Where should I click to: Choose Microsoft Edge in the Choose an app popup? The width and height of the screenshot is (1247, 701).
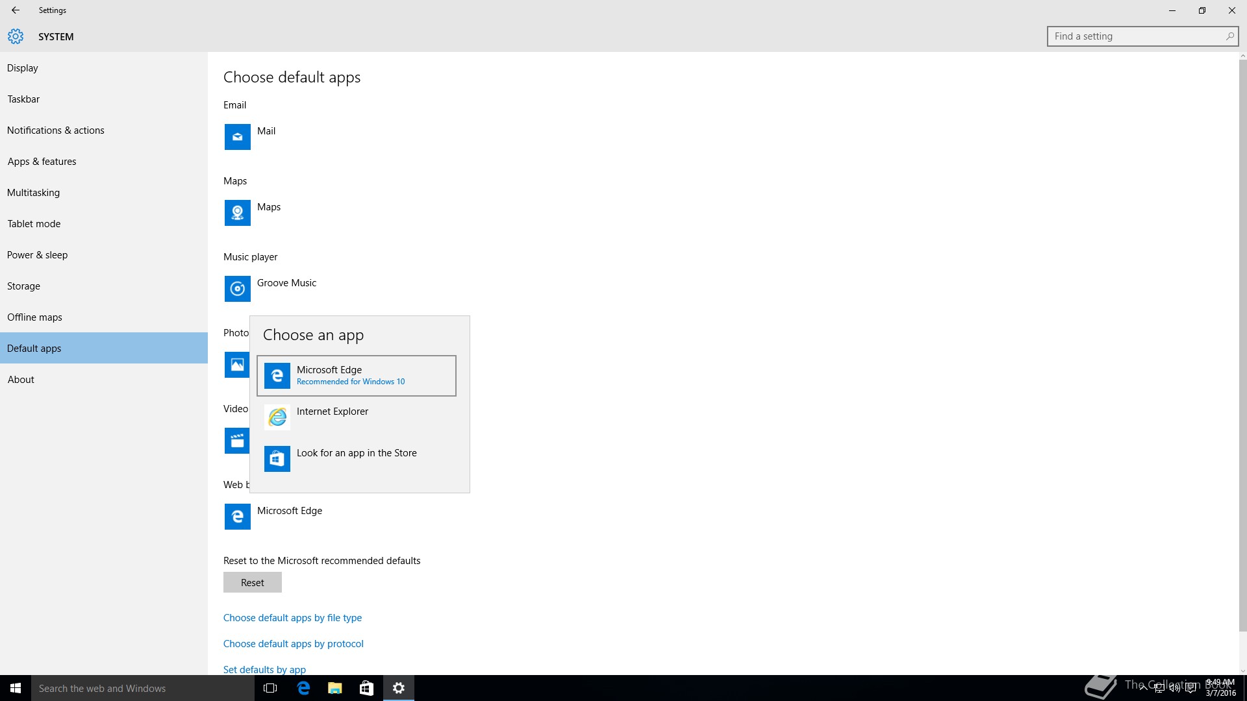point(357,376)
